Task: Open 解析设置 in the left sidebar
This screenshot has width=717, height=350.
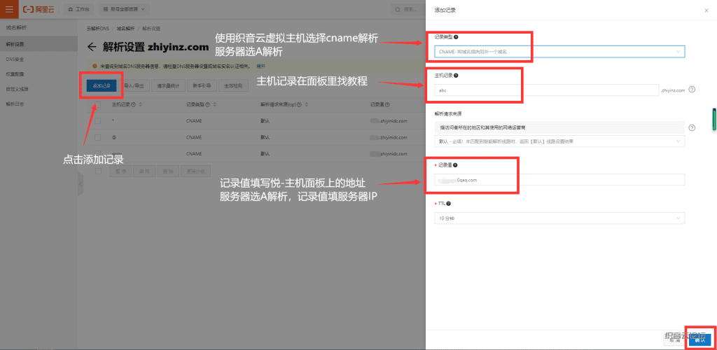Action: point(39,44)
